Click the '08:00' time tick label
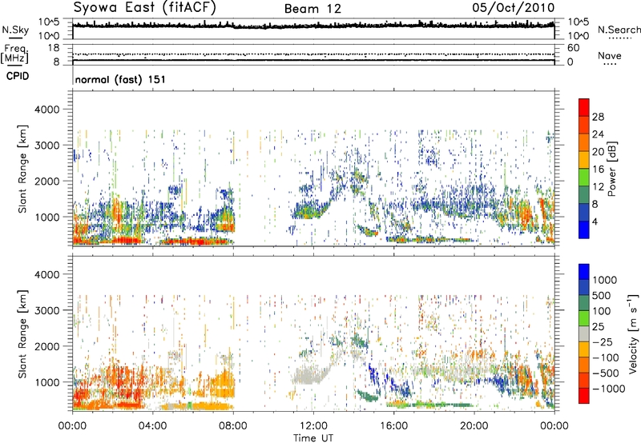The image size is (641, 443). [x=233, y=426]
